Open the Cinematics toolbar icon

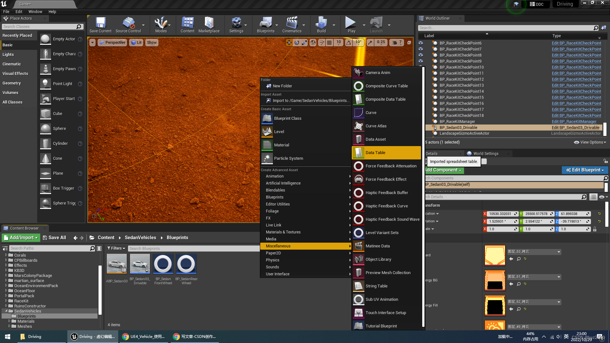click(292, 25)
